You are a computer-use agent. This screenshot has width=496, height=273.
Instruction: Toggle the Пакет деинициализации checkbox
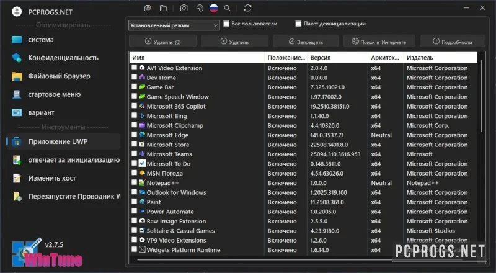[298, 24]
